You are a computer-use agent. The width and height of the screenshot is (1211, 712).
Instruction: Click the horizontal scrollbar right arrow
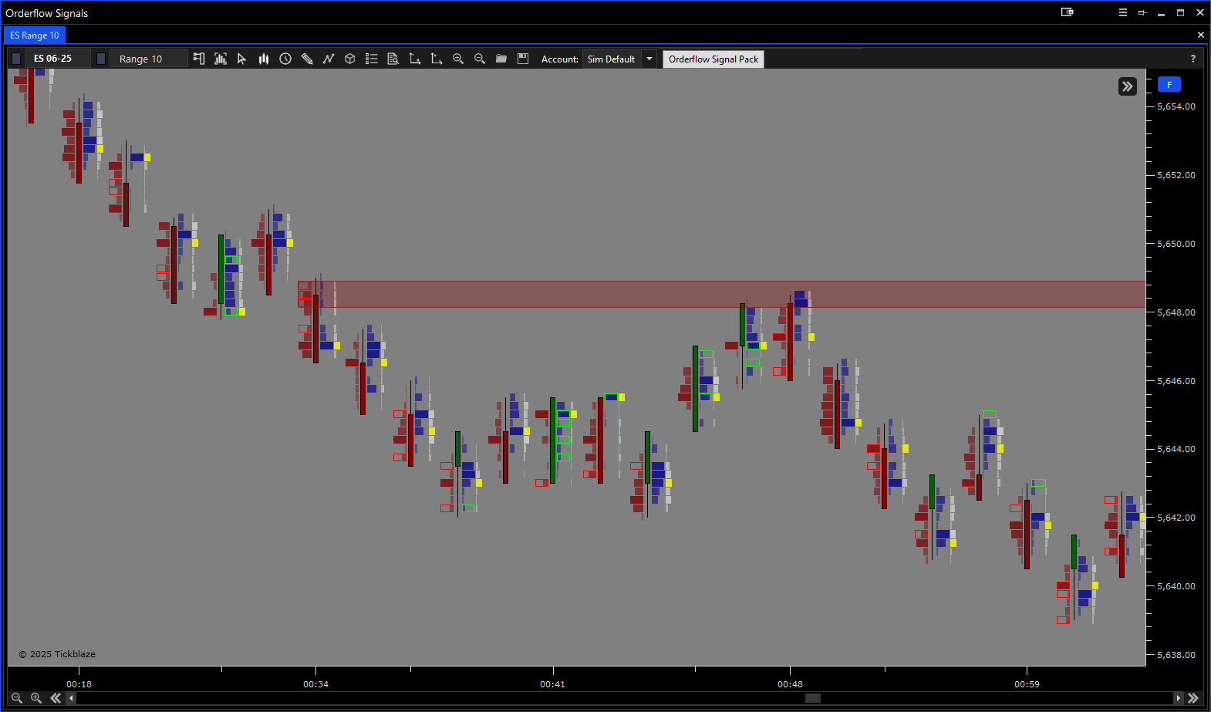1178,698
